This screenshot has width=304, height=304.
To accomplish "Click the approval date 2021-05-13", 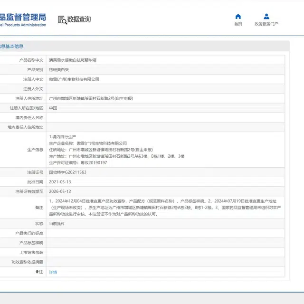I will point(60,182).
